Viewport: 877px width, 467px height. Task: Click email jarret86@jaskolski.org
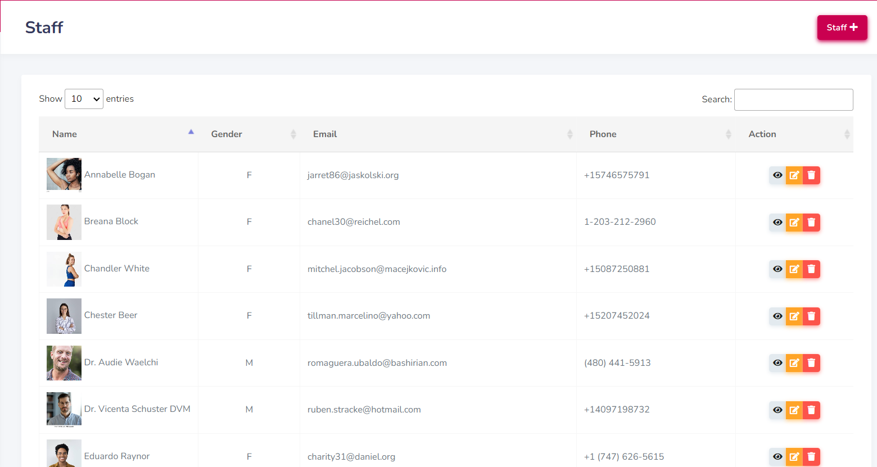(353, 175)
